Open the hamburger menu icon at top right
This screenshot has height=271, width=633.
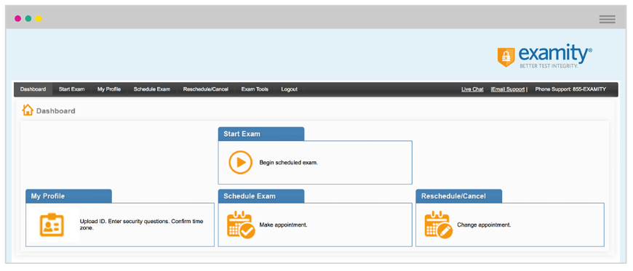click(607, 19)
